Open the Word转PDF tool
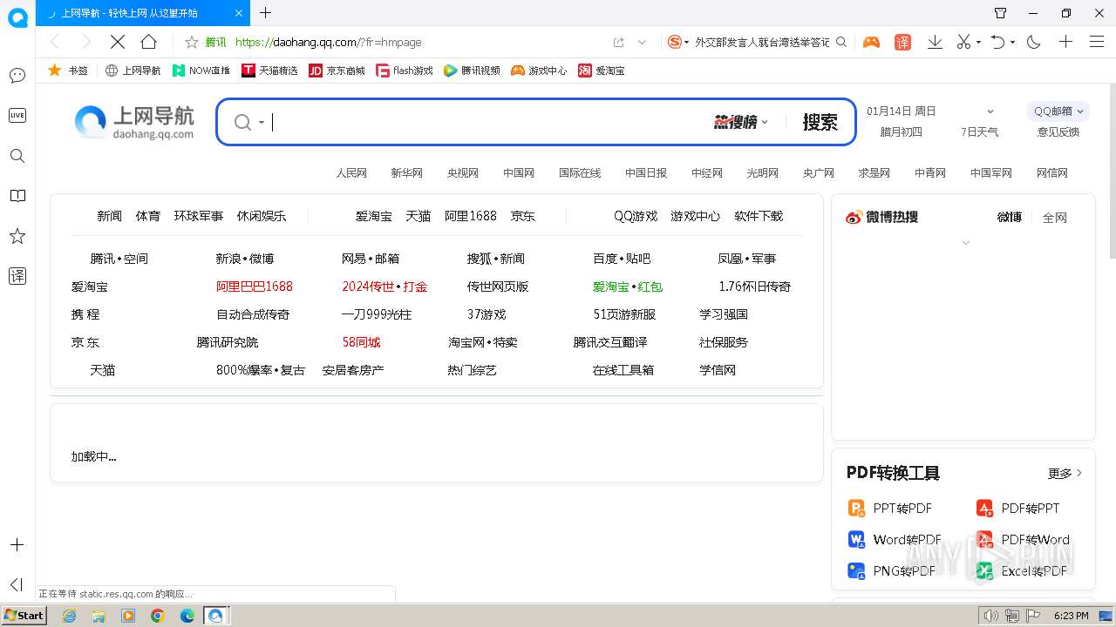1116x627 pixels. pyautogui.click(x=895, y=540)
